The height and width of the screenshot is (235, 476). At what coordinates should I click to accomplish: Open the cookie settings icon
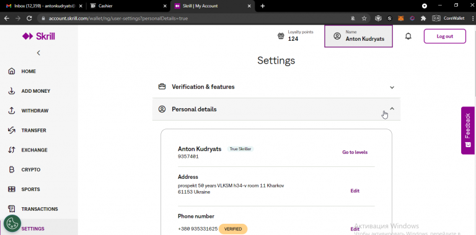point(12,223)
